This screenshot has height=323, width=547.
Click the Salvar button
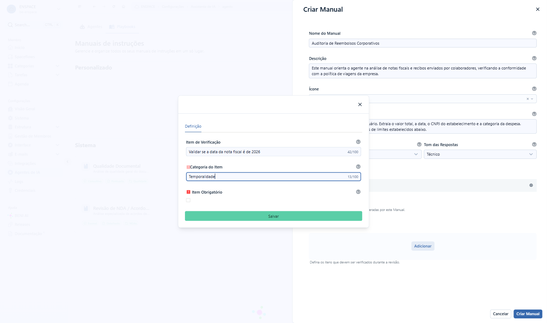[273, 216]
